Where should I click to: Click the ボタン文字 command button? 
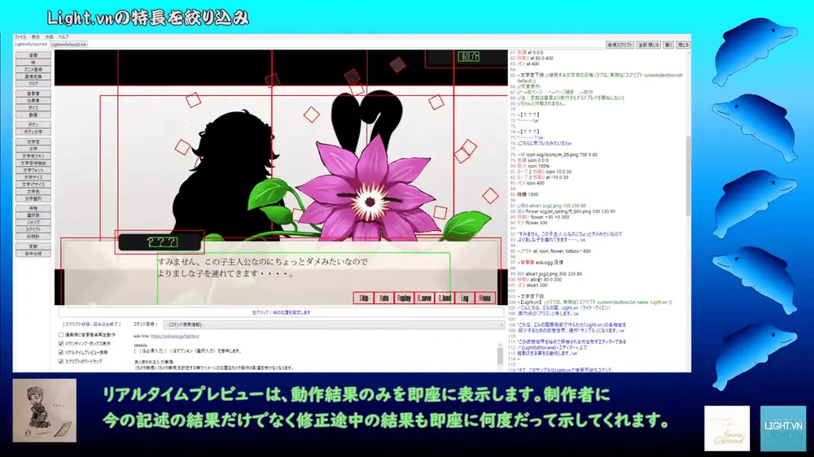[33, 132]
